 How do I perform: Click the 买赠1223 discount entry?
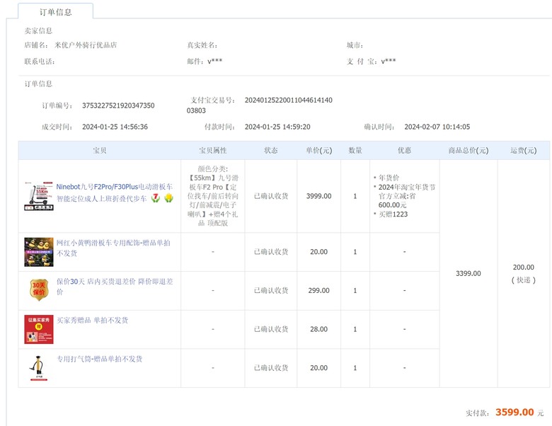click(393, 214)
